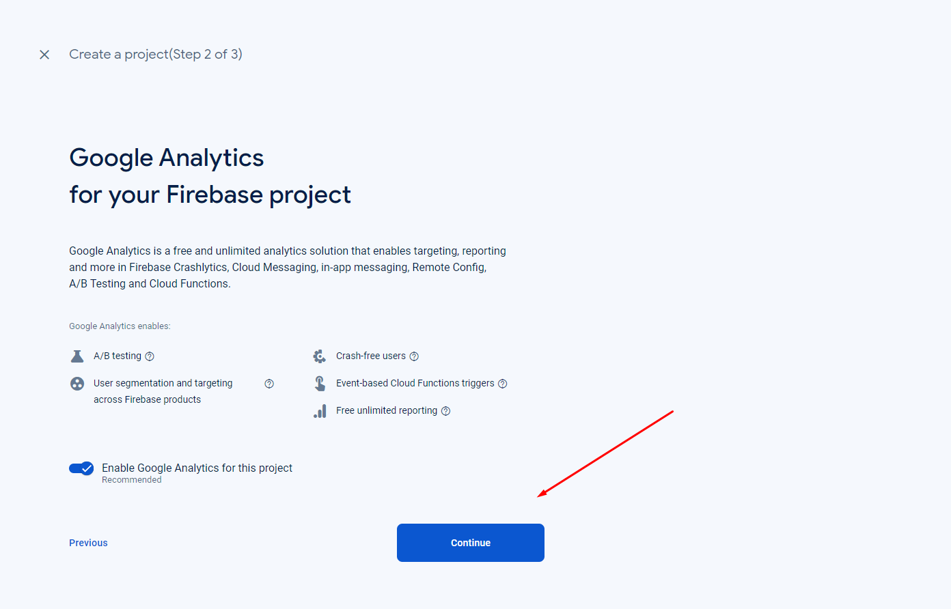Click the Free unlimited reporting text
The image size is (951, 609).
(x=387, y=410)
